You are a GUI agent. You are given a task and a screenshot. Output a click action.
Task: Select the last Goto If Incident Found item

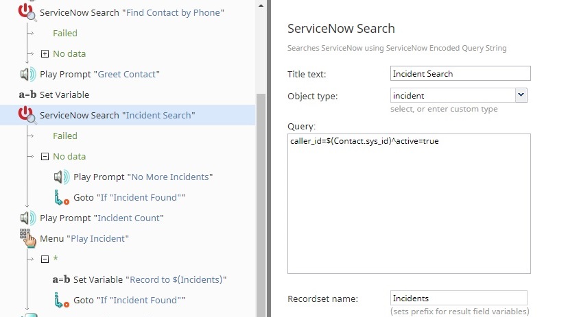[130, 300]
